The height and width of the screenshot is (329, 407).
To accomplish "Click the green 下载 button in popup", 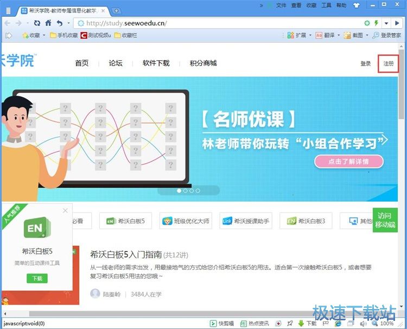I will point(37,278).
